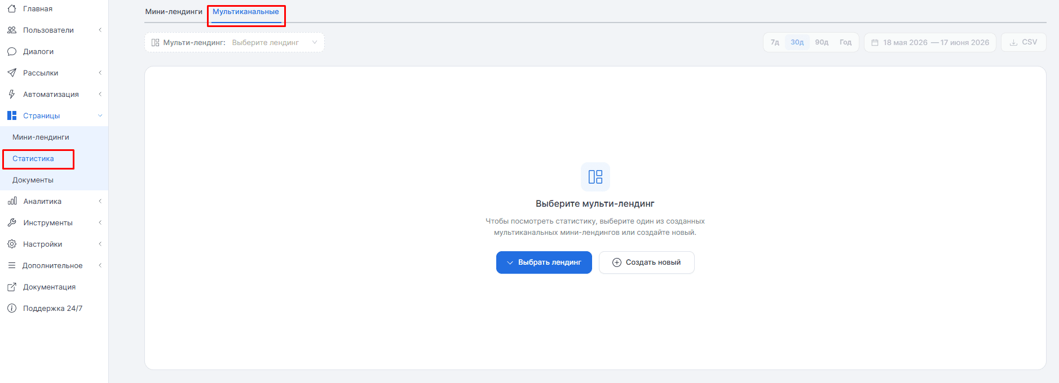Click the Настройки menu label
Screen dimensions: 1059x383
[x=42, y=244]
